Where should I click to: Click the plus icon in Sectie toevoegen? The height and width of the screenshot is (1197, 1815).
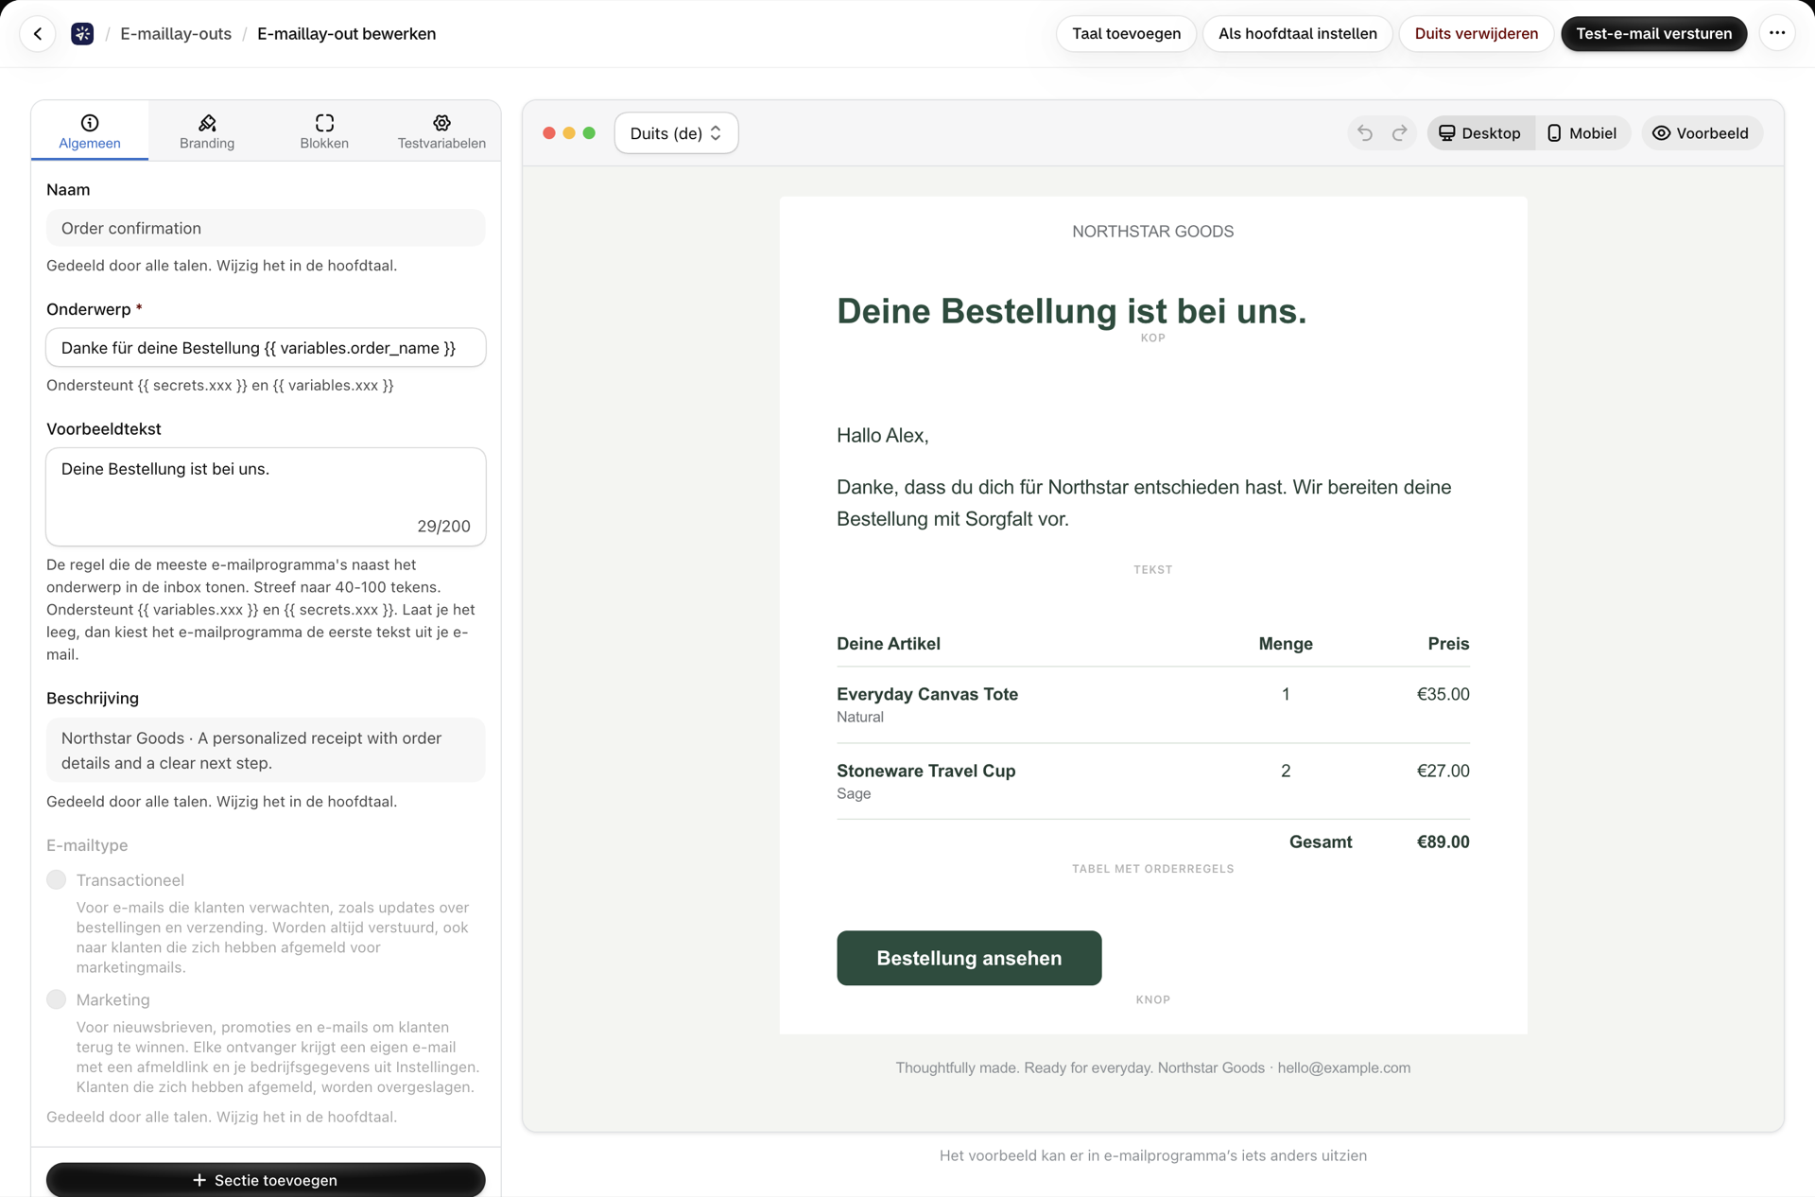199,1180
